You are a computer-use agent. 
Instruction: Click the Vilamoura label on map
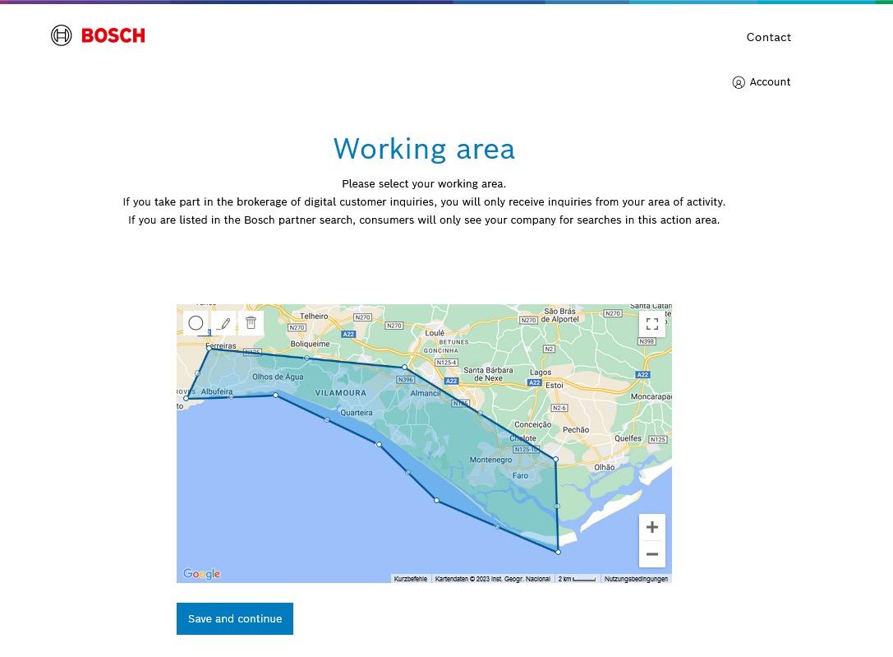[x=341, y=392]
